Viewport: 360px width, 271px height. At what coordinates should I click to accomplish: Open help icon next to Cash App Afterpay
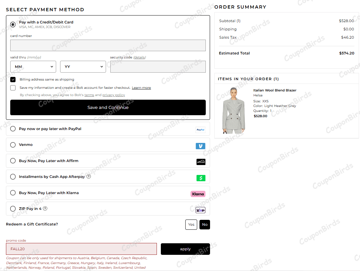coord(89,177)
